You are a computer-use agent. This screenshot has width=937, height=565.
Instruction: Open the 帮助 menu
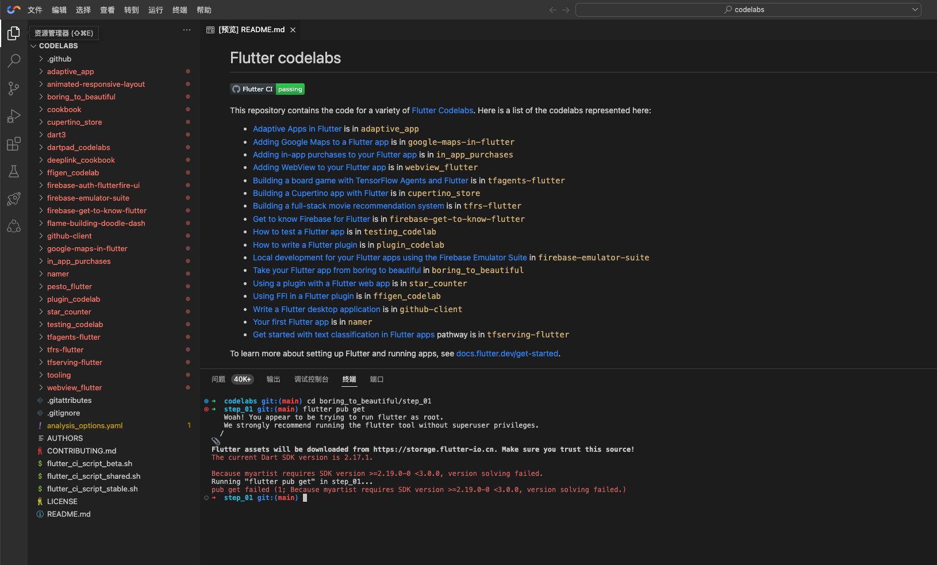pos(204,10)
